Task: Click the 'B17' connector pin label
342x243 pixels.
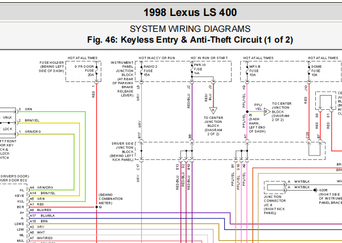Action: click(x=139, y=135)
